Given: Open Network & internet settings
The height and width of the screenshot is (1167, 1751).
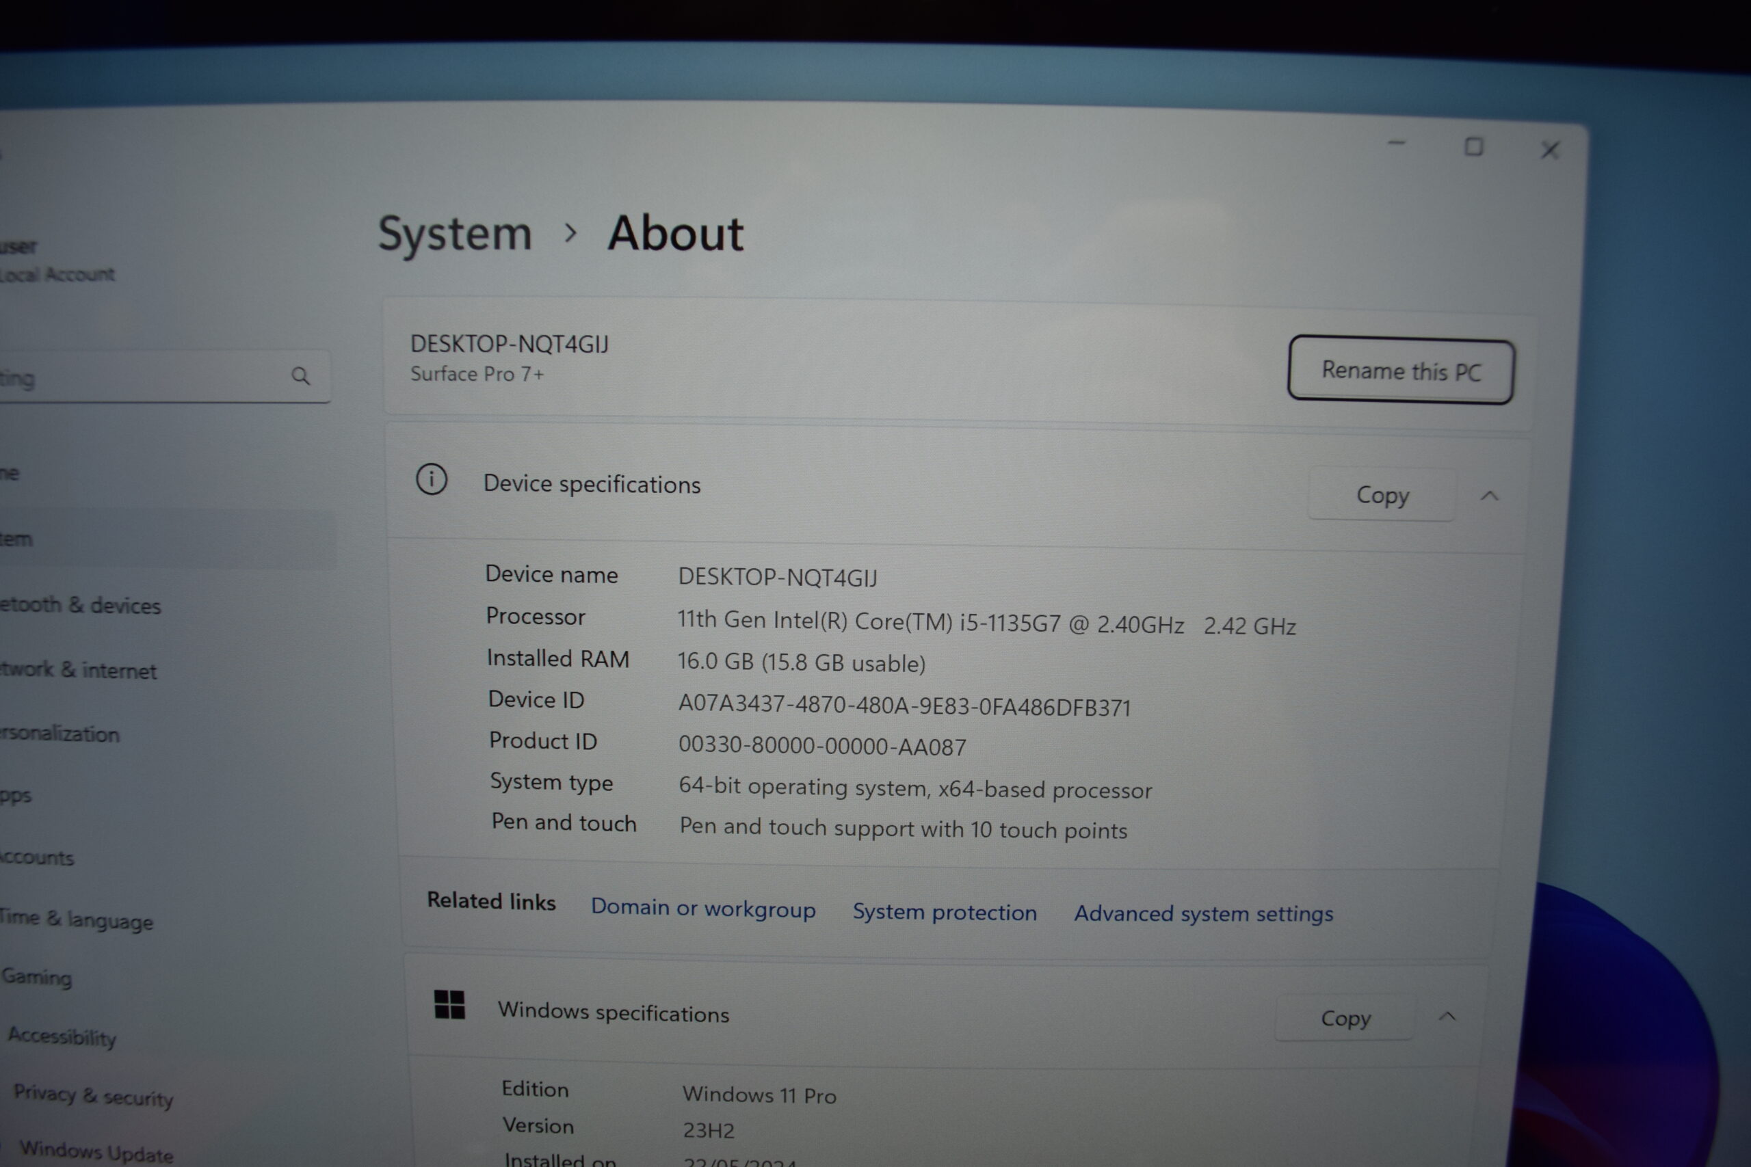Looking at the screenshot, I should pos(78,670).
